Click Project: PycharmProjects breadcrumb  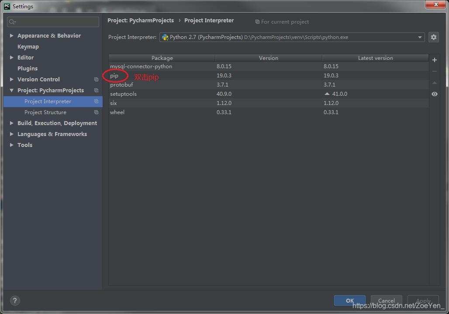[x=141, y=21]
